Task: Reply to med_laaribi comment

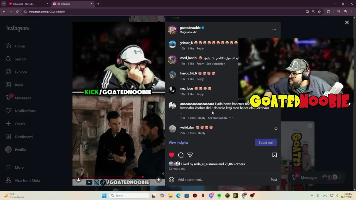Action: coord(200,64)
